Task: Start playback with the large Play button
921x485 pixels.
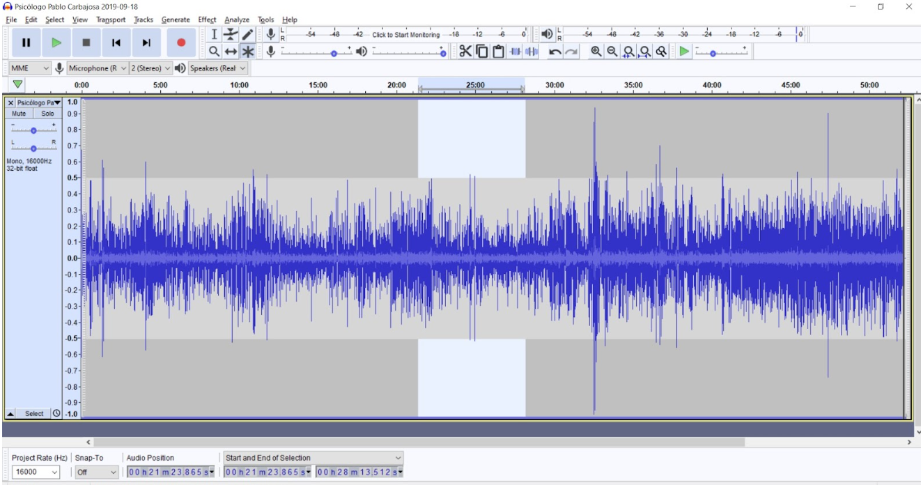Action: click(56, 43)
